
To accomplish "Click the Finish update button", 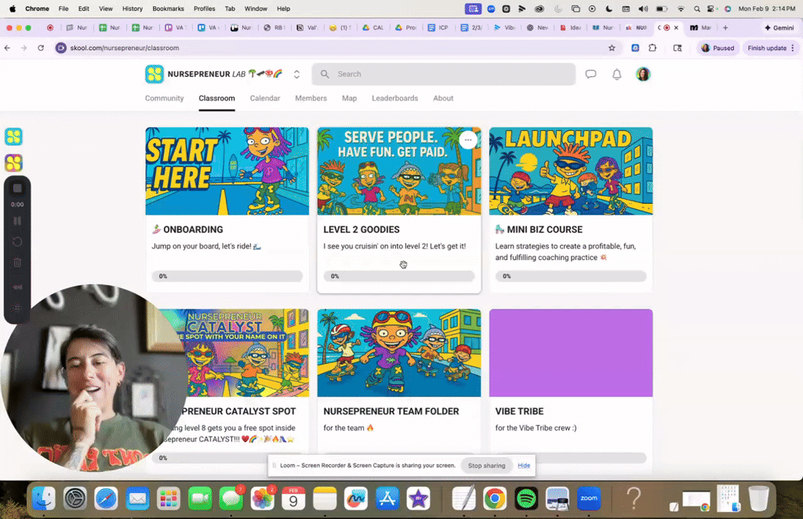I will tap(770, 48).
